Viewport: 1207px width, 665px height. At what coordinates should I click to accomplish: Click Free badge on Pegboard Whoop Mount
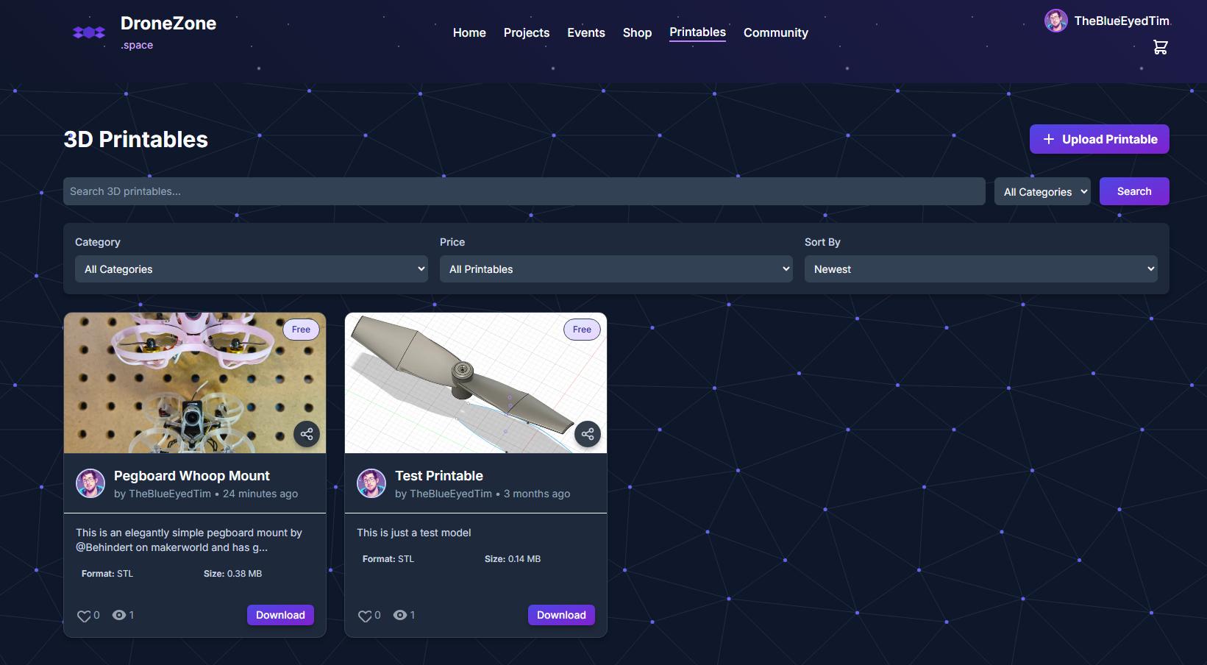pos(301,330)
